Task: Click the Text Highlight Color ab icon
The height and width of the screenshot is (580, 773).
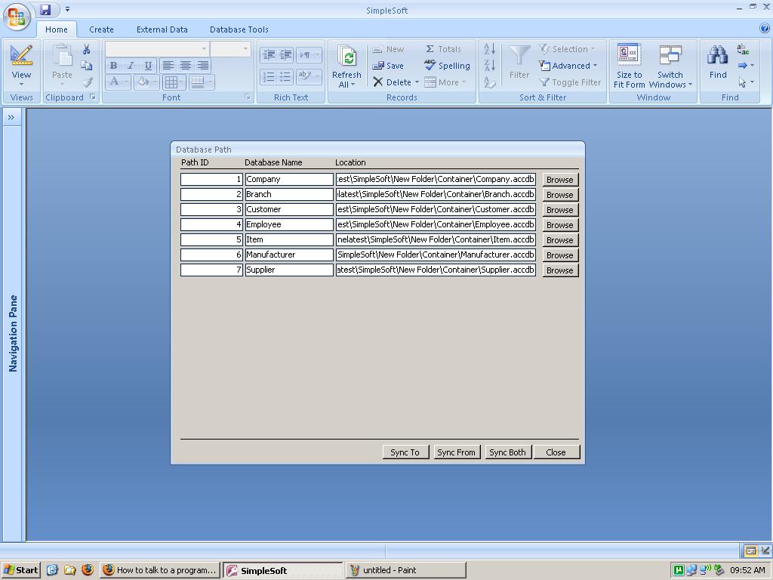Action: tap(304, 76)
